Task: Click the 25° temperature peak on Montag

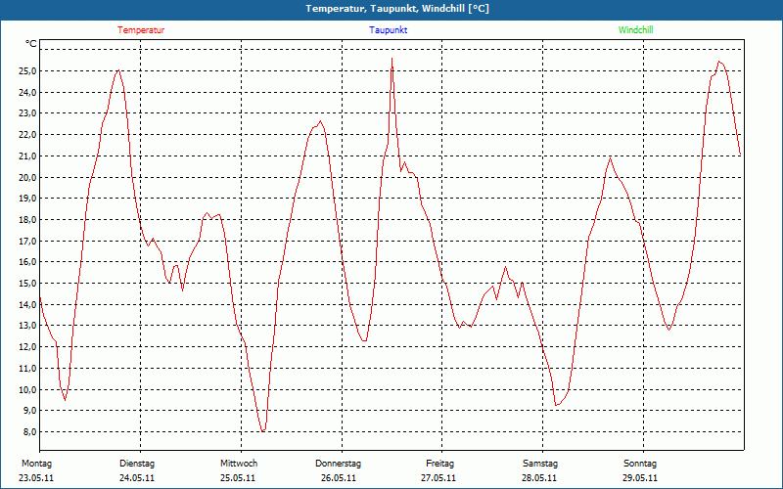Action: pyautogui.click(x=118, y=70)
